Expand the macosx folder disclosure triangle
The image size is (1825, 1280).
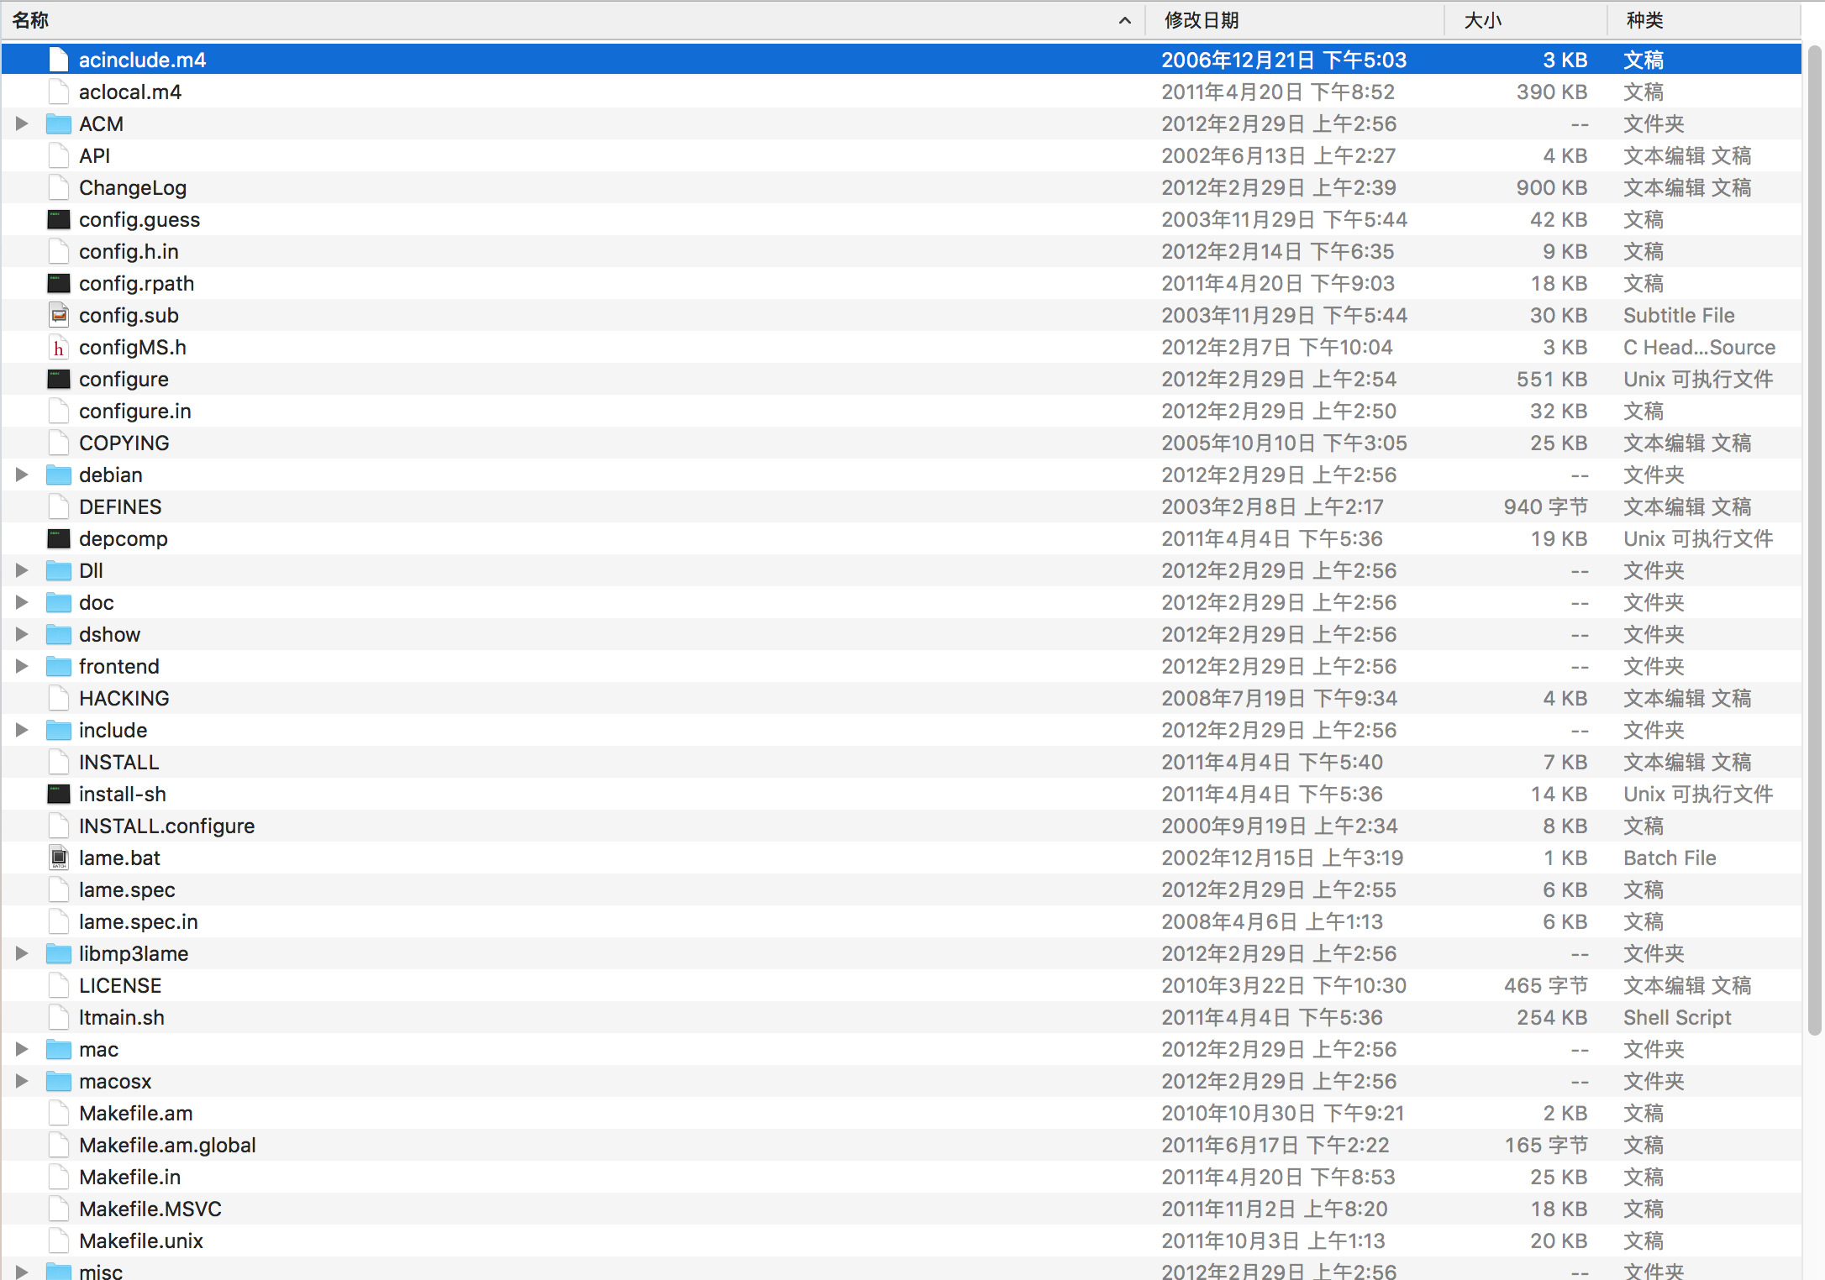[x=22, y=1081]
